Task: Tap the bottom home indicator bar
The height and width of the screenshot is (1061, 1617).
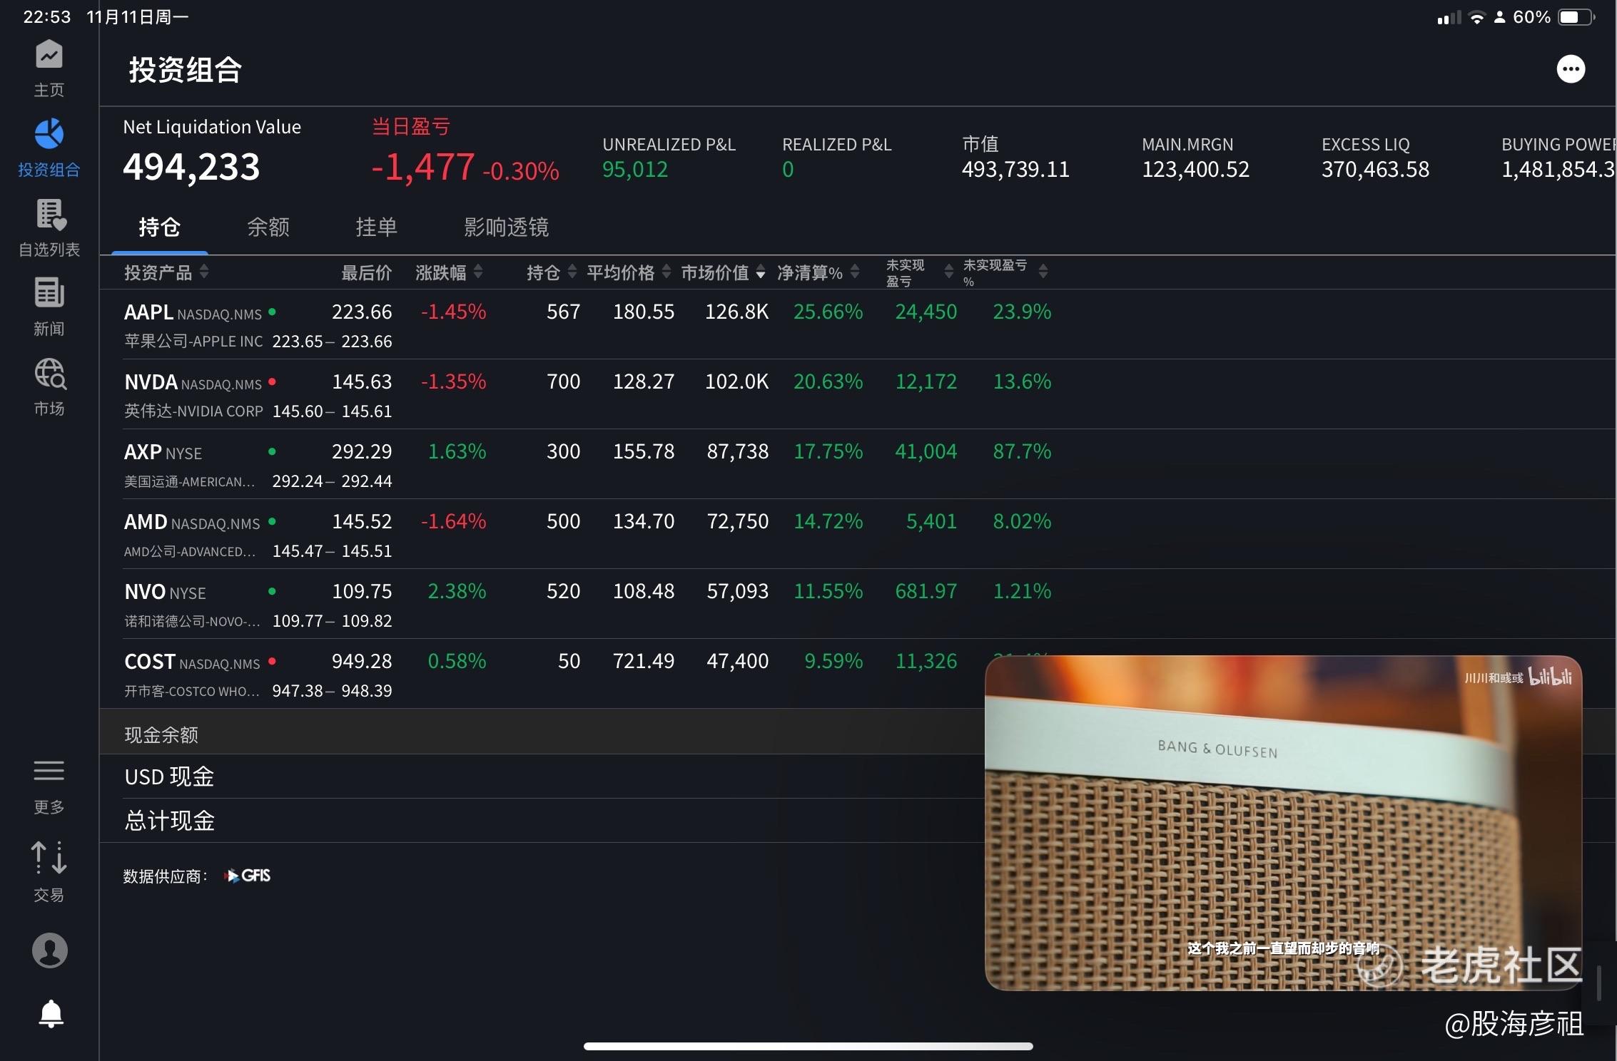Action: (x=808, y=1046)
